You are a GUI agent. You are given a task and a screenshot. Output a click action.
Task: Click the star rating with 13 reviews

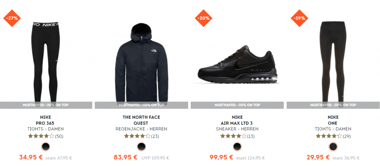click(x=233, y=136)
